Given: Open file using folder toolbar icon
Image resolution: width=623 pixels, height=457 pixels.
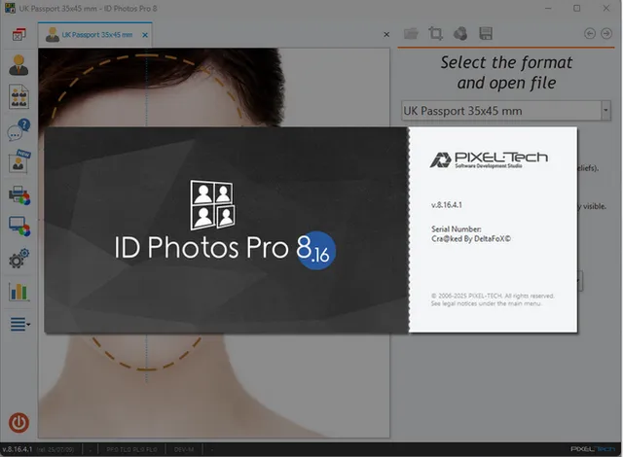Looking at the screenshot, I should (x=411, y=34).
